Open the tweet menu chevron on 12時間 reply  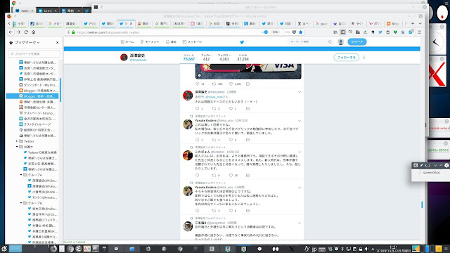(x=300, y=92)
